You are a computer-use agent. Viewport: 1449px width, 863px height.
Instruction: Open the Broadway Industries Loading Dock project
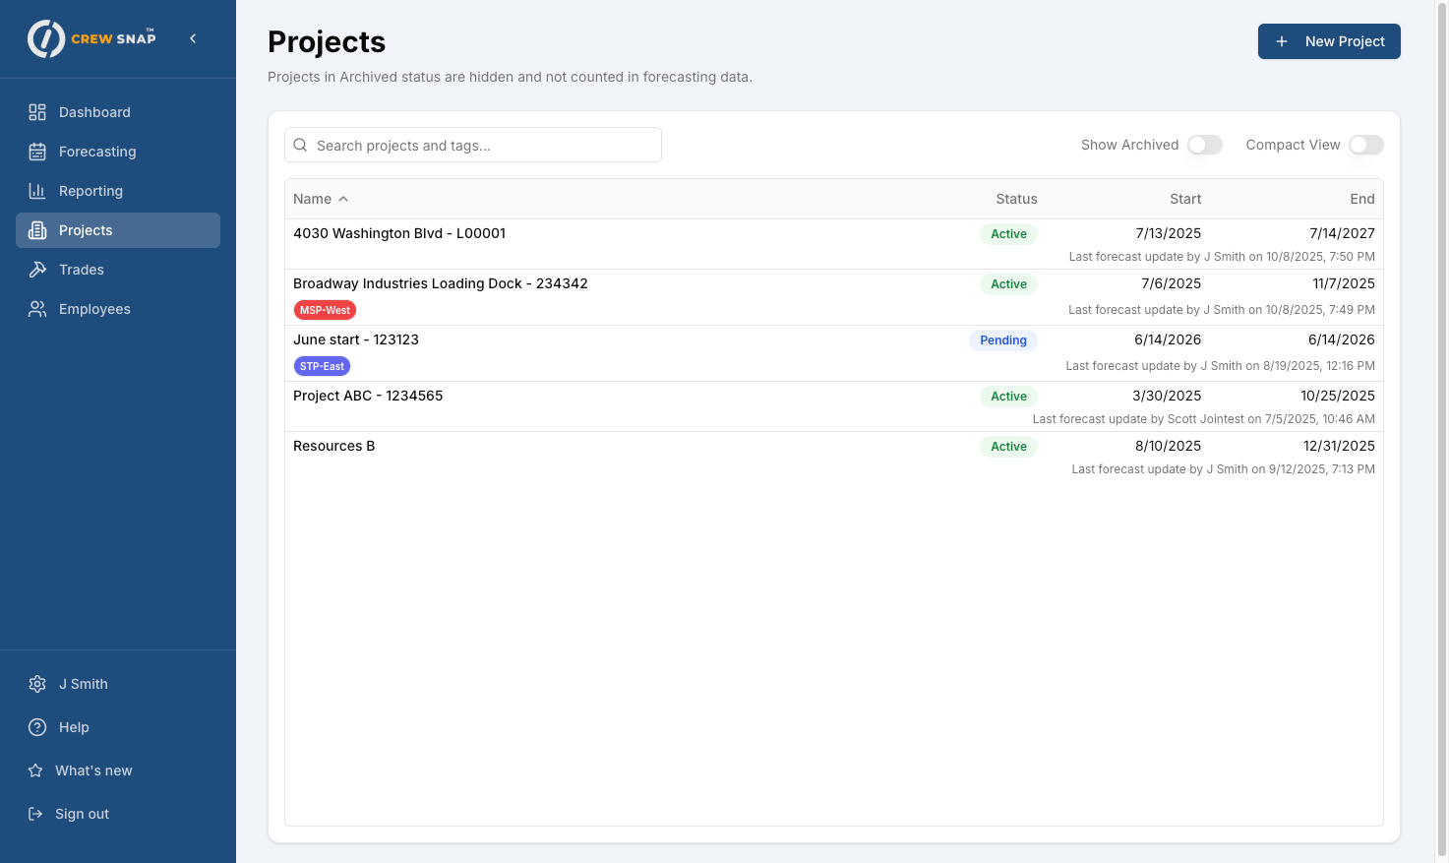pyautogui.click(x=441, y=283)
